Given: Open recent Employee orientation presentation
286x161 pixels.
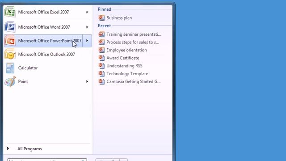Looking at the screenshot, I should click(x=126, y=50).
